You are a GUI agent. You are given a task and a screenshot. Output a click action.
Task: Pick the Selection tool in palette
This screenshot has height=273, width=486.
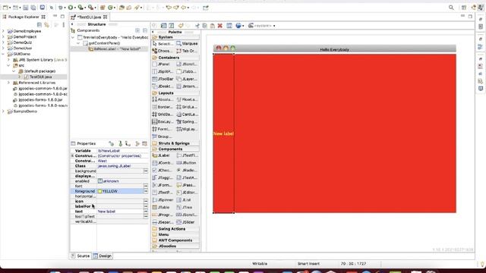pos(163,44)
